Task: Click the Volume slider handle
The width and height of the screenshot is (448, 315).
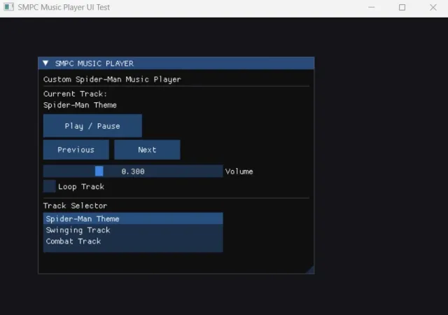Action: coord(99,171)
